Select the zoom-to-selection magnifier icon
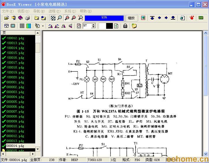 pyautogui.click(x=80, y=18)
